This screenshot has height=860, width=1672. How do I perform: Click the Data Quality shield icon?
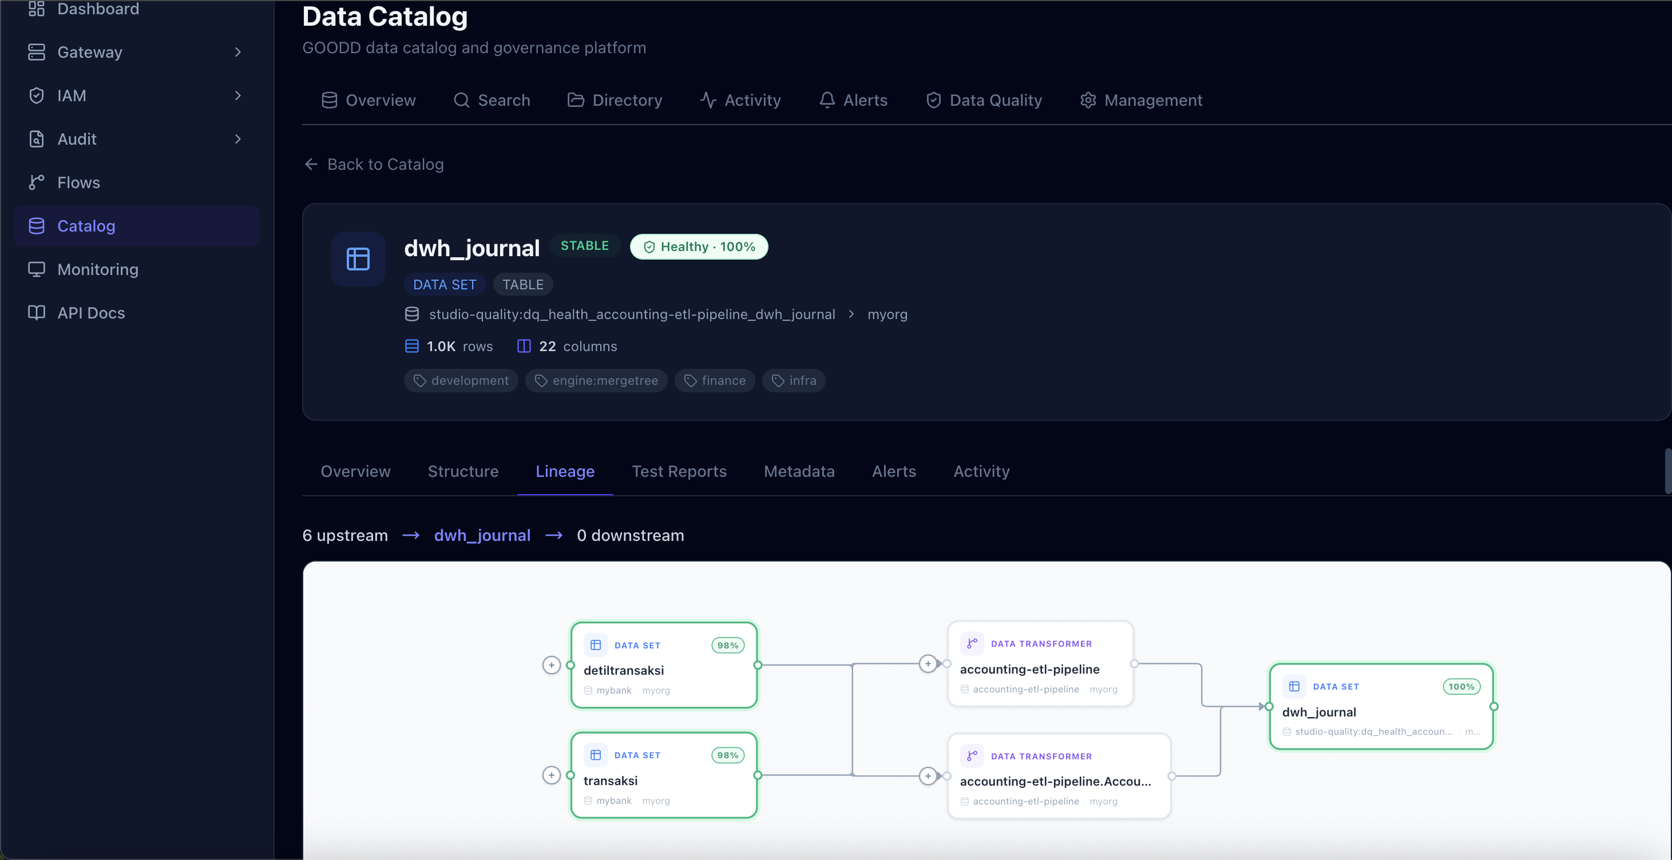[933, 100]
